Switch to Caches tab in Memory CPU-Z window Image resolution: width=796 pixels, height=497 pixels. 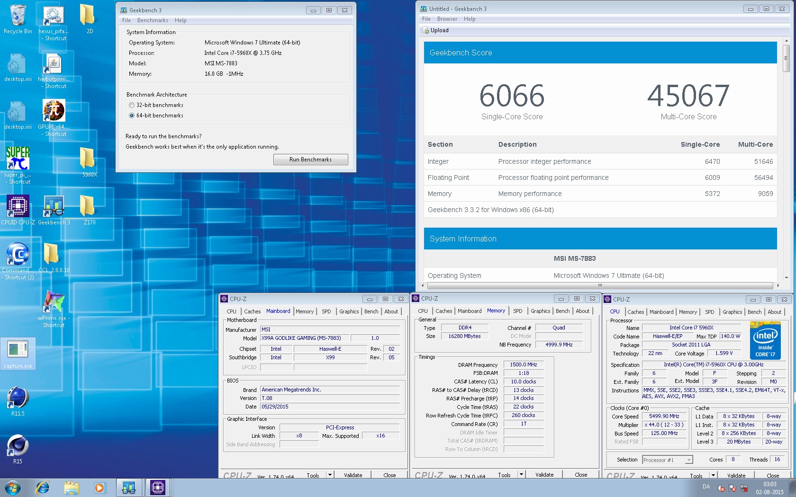(444, 311)
